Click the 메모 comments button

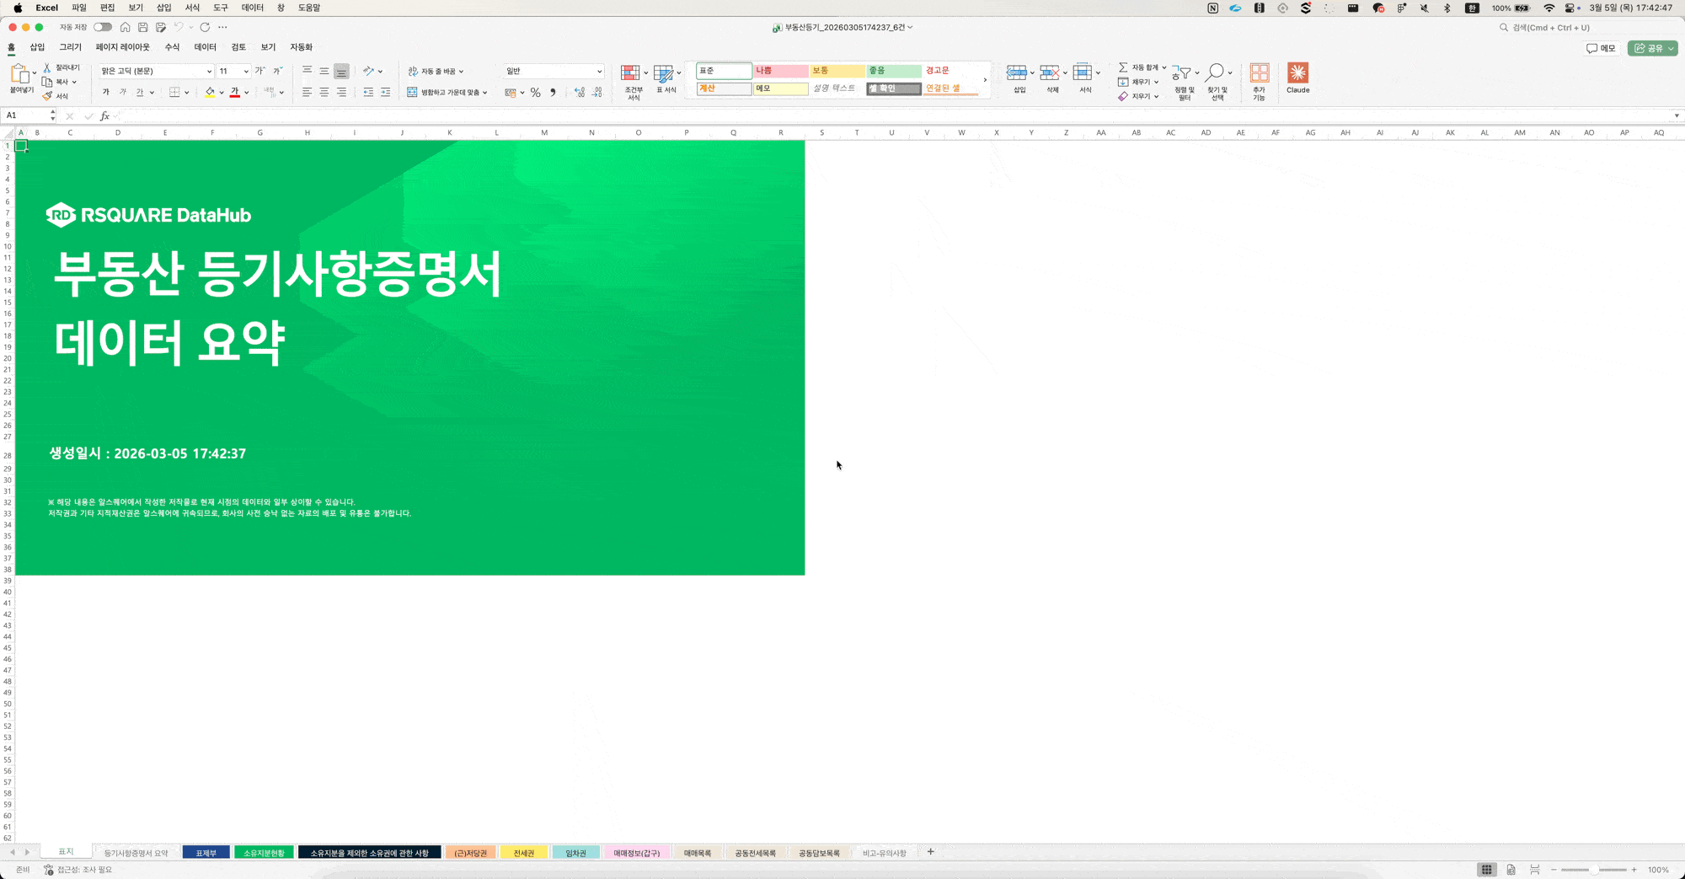1601,48
